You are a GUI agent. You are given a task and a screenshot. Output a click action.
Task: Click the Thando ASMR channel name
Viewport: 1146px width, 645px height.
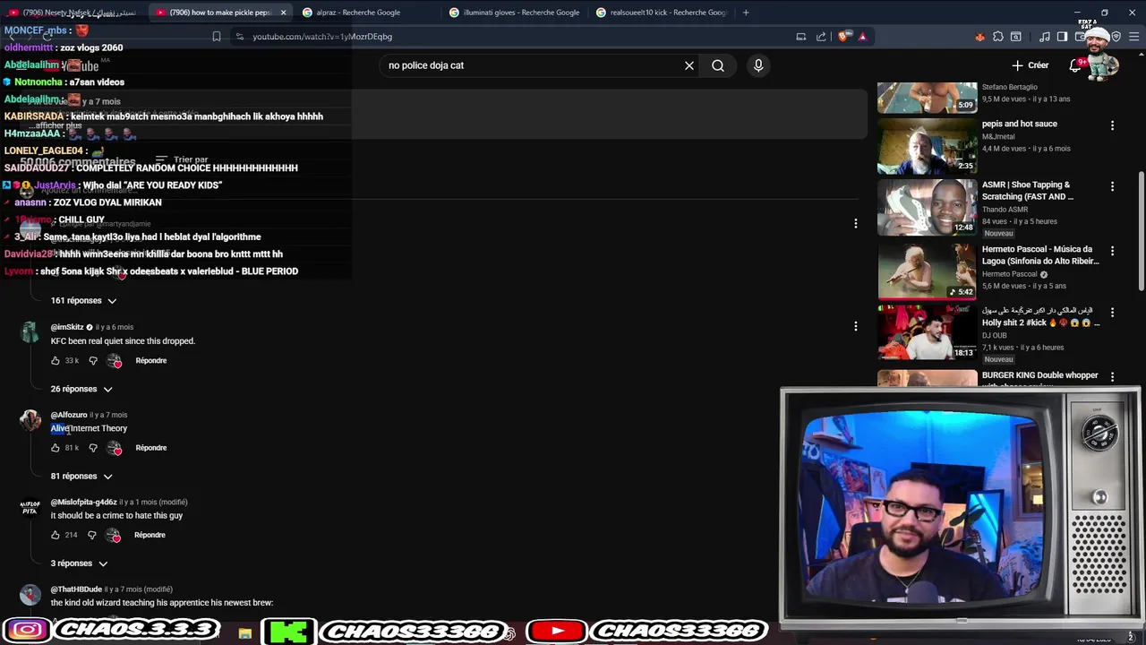tap(1006, 210)
